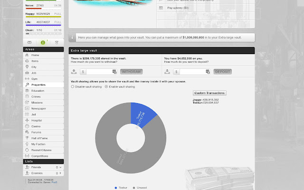Click the WITHDRAW button

click(x=132, y=72)
